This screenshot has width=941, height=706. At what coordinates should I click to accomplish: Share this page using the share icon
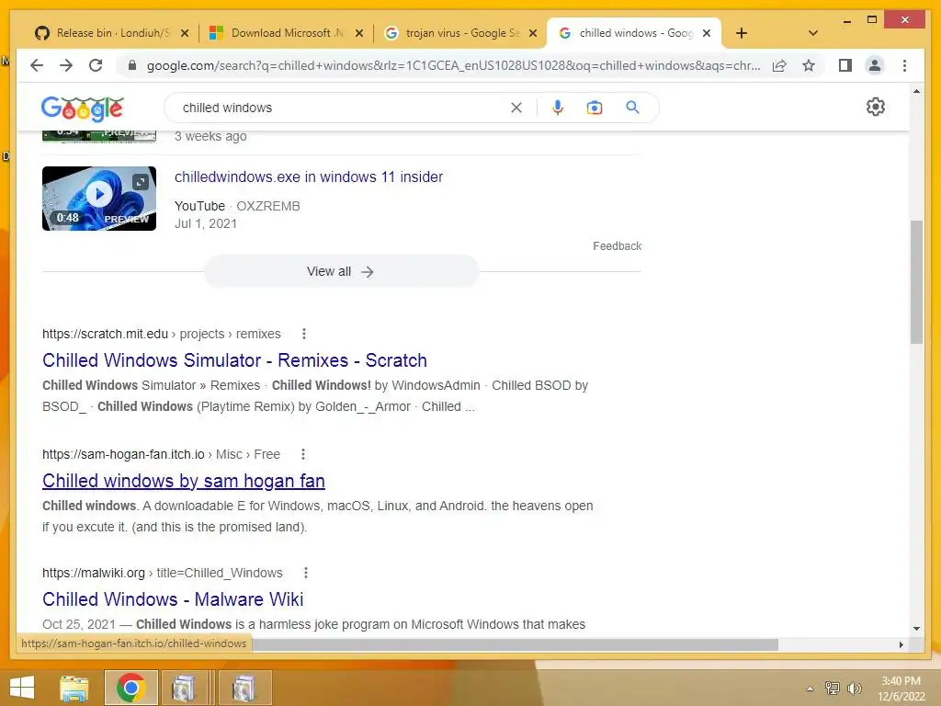click(779, 65)
